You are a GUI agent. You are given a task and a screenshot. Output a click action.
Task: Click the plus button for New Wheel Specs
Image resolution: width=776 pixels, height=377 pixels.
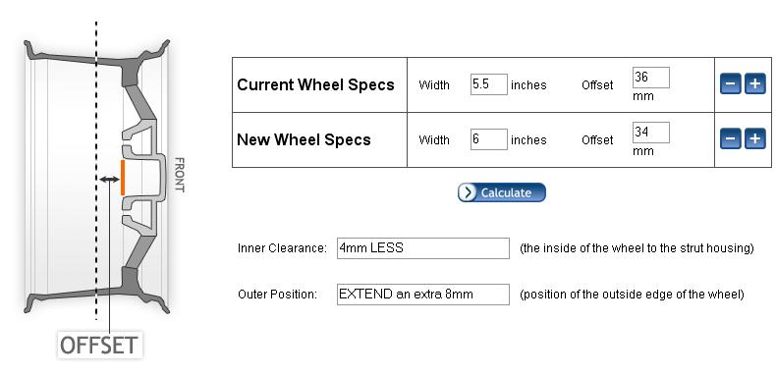click(754, 138)
